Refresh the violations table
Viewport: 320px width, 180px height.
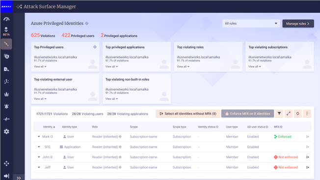[x=297, y=114]
